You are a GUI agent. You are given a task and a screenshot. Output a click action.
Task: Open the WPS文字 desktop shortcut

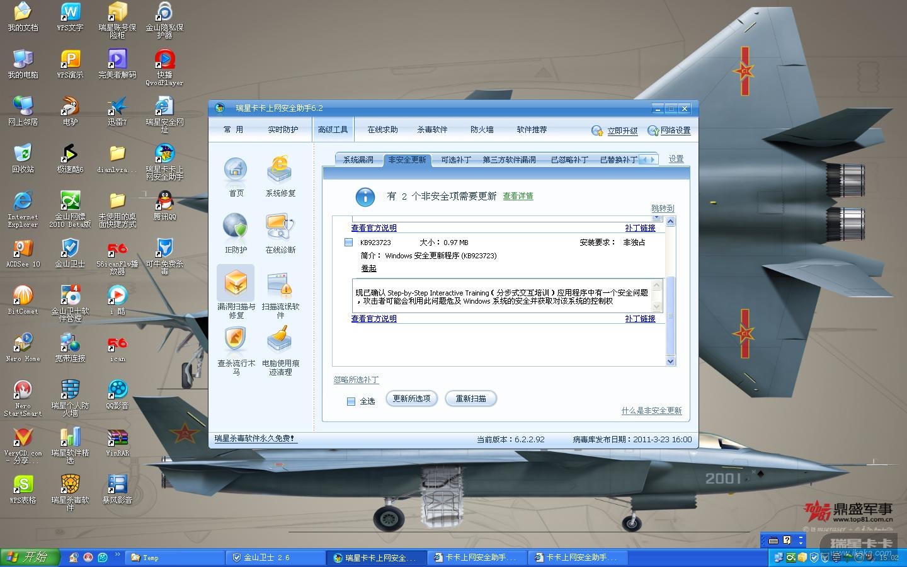(70, 16)
